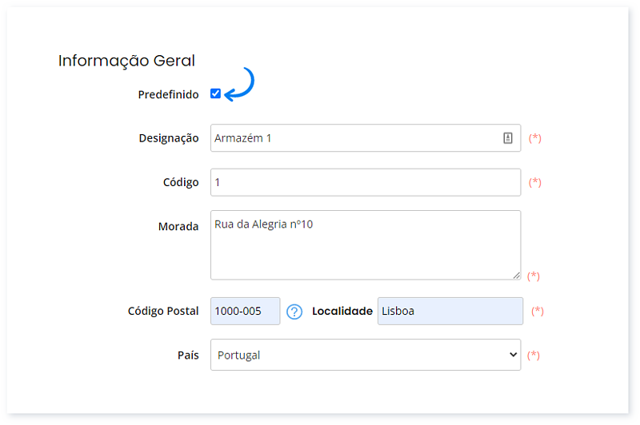Click the autofill card icon in Designação

[x=507, y=138]
